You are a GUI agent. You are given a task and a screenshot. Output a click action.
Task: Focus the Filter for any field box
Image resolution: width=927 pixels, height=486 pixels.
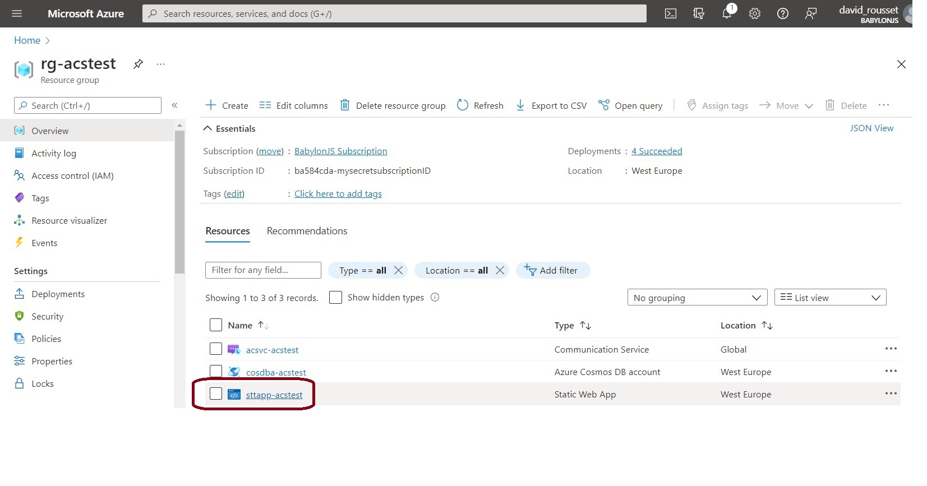point(263,270)
